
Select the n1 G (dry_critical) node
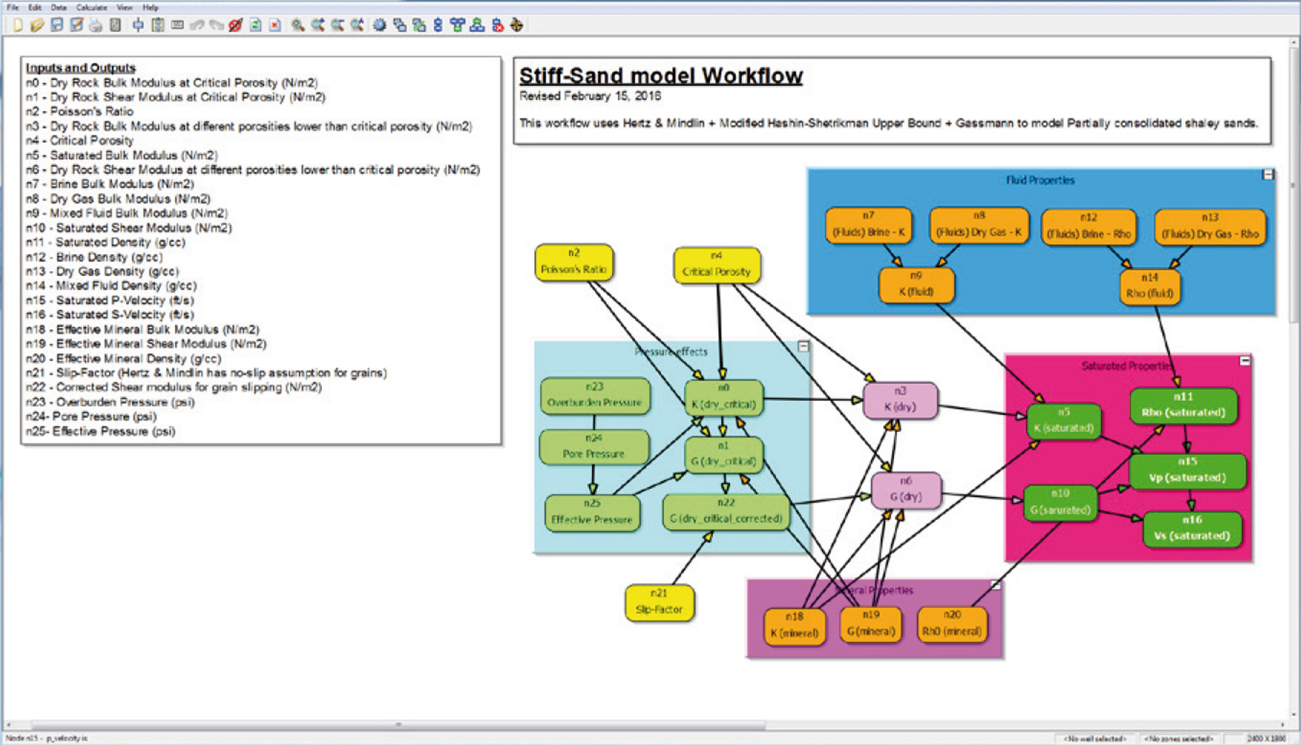pos(724,454)
